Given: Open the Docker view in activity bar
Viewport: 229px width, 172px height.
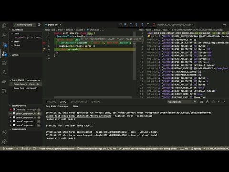Looking at the screenshot, I should pyautogui.click(x=4, y=82).
